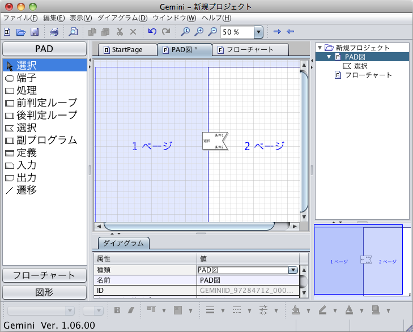This screenshot has width=413, height=332.
Task: Open the ファイル(F) menu
Action: [20, 18]
